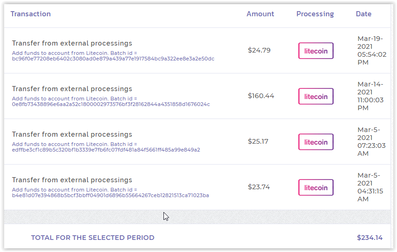The height and width of the screenshot is (252, 397).
Task: Select the batch id starting with 0e8fb73
Action: click(111, 105)
